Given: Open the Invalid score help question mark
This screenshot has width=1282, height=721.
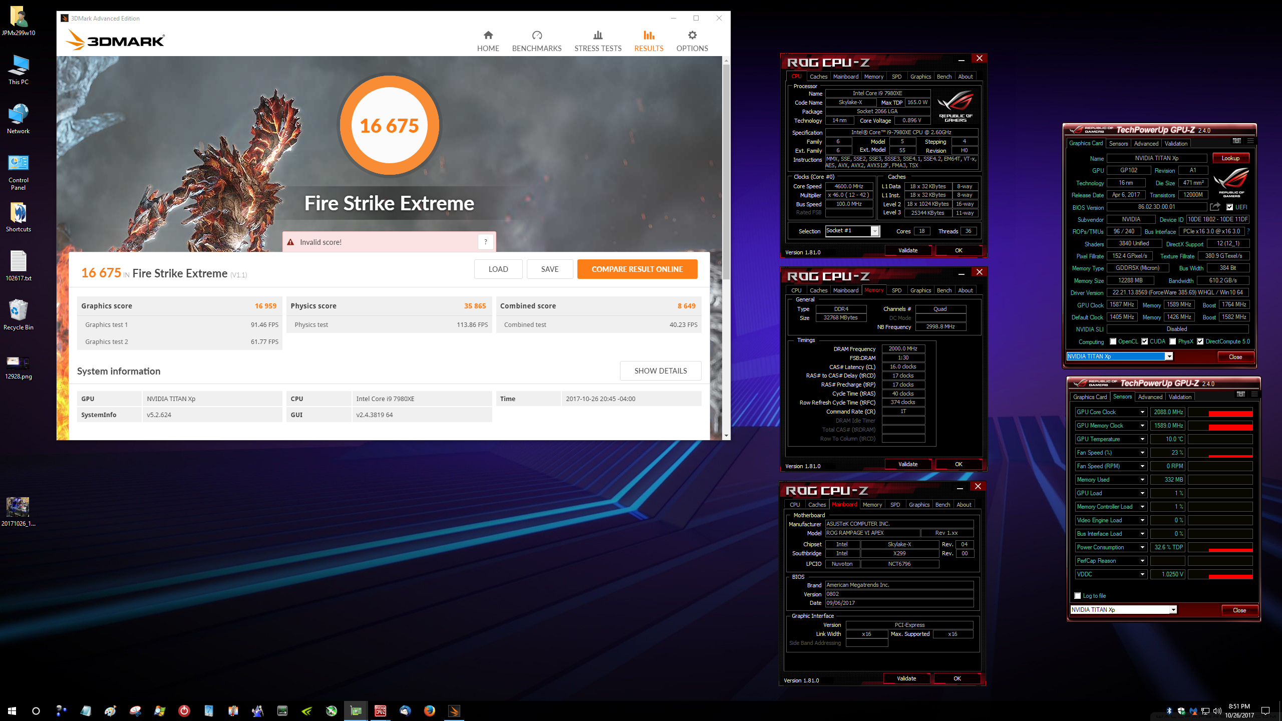Looking at the screenshot, I should (x=485, y=242).
